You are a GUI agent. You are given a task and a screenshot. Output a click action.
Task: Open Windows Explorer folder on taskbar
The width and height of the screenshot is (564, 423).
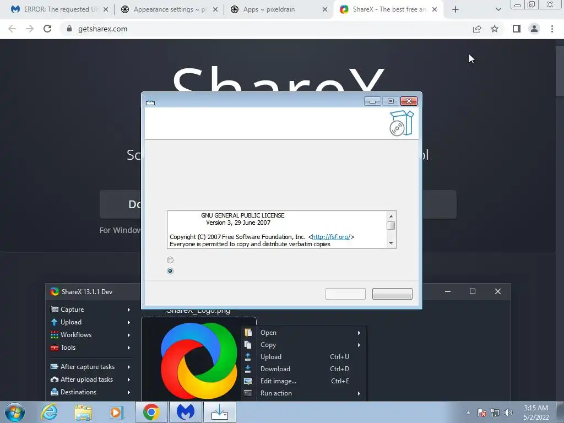83,413
